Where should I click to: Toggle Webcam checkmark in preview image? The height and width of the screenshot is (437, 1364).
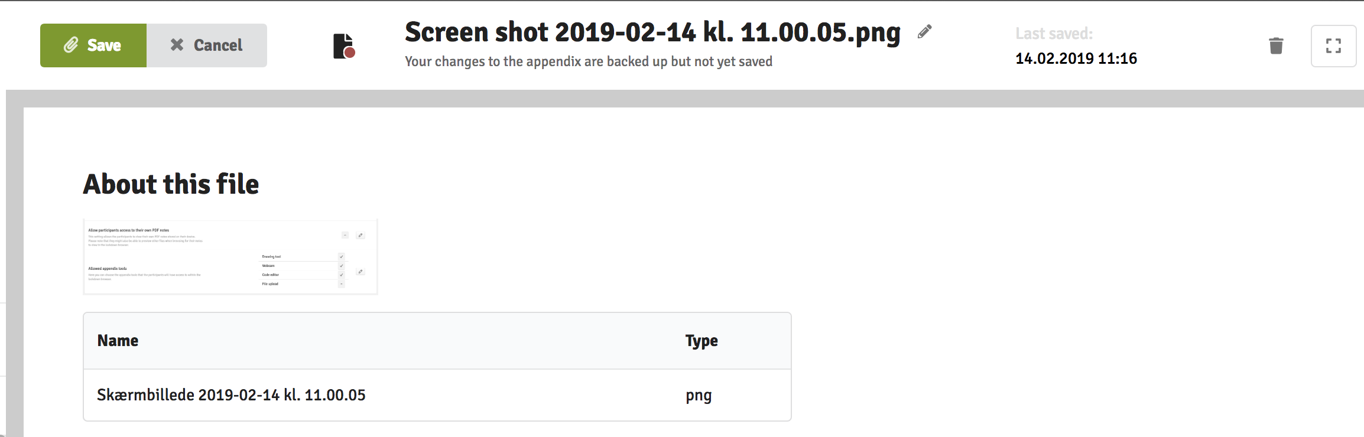pos(342,266)
